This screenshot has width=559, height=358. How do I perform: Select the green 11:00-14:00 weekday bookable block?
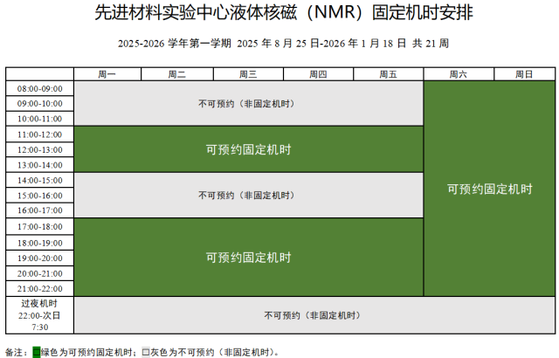248,149
